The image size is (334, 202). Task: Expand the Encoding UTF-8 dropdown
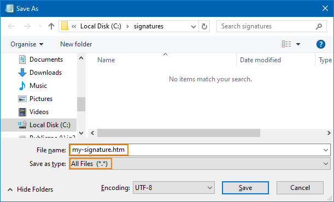174,188
